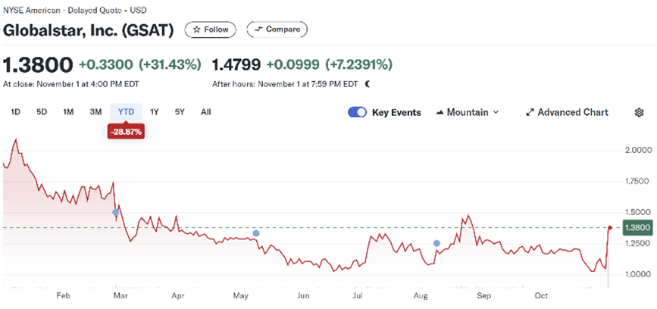The width and height of the screenshot is (657, 309).
Task: Click the Advanced Chart expand icon
Action: click(530, 112)
